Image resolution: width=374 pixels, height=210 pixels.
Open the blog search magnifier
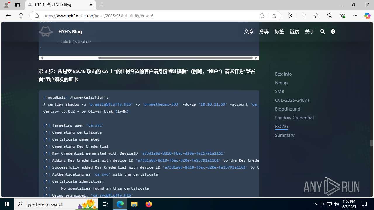pos(323,32)
